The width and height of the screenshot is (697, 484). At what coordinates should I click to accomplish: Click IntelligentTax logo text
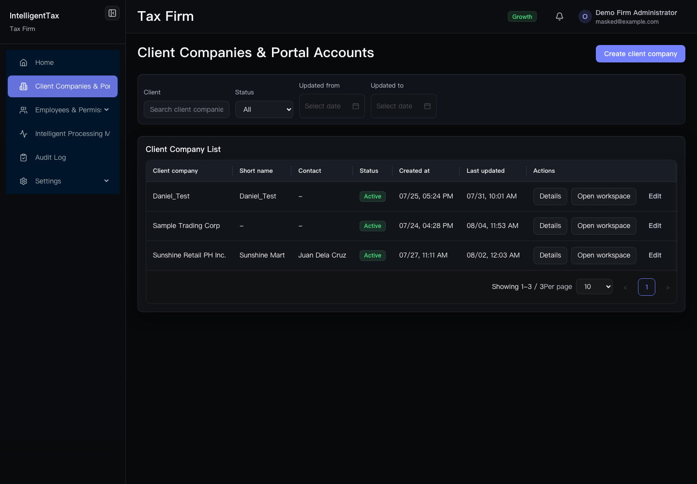pyautogui.click(x=34, y=15)
